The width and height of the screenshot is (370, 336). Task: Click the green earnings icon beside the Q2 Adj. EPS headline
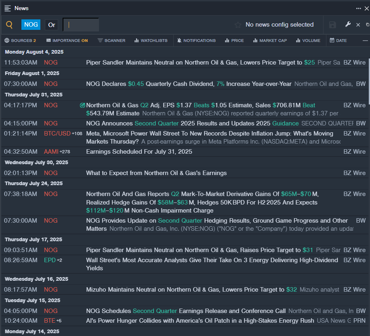[82, 105]
